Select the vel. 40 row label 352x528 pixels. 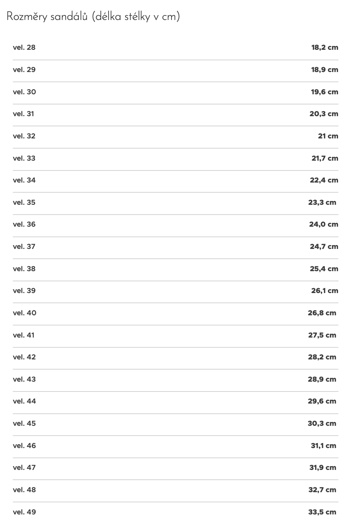click(24, 313)
